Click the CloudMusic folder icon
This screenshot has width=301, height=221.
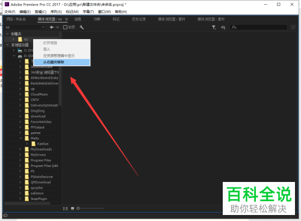point(27,94)
